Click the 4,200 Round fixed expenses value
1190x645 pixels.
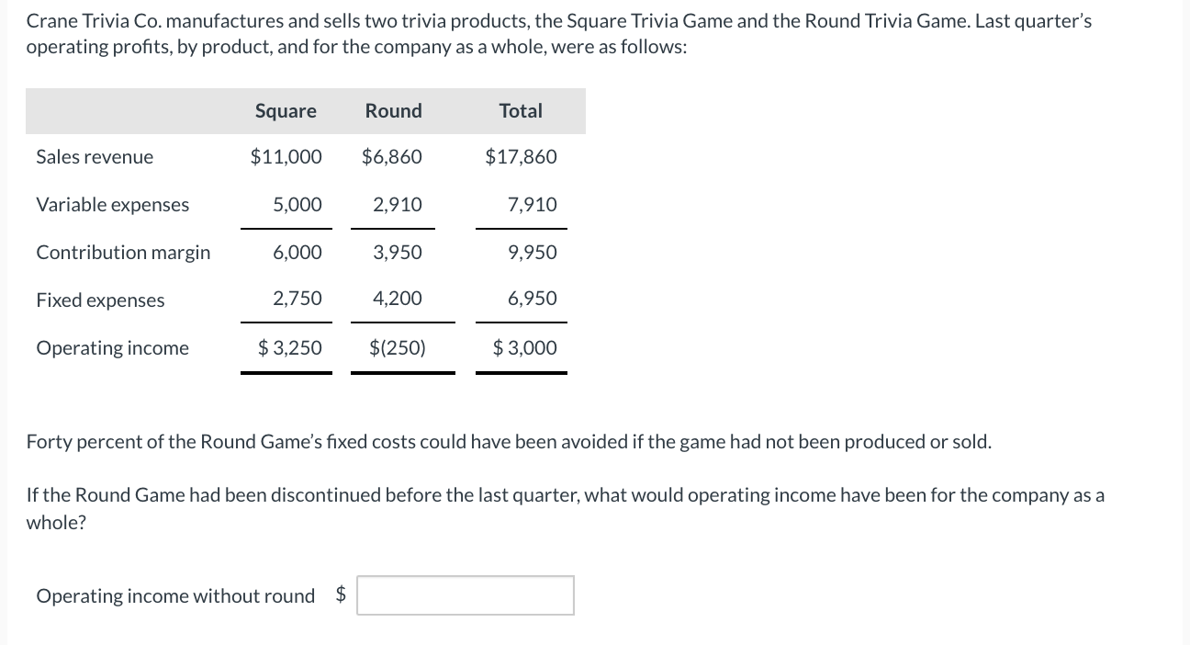(x=398, y=299)
